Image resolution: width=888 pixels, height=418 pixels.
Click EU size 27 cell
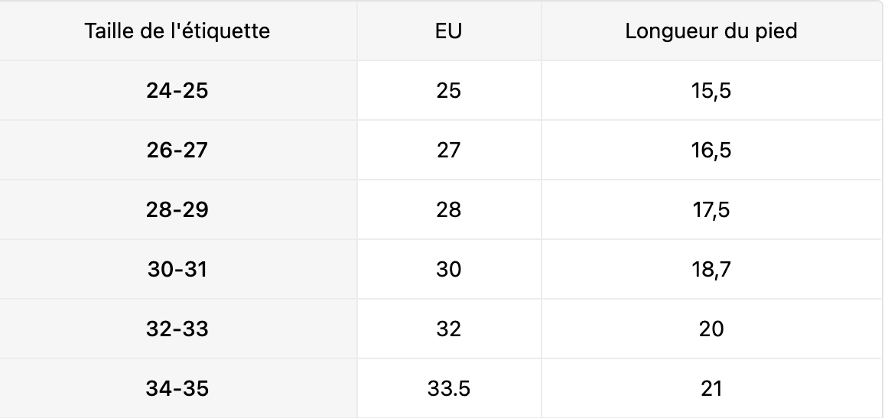449,150
